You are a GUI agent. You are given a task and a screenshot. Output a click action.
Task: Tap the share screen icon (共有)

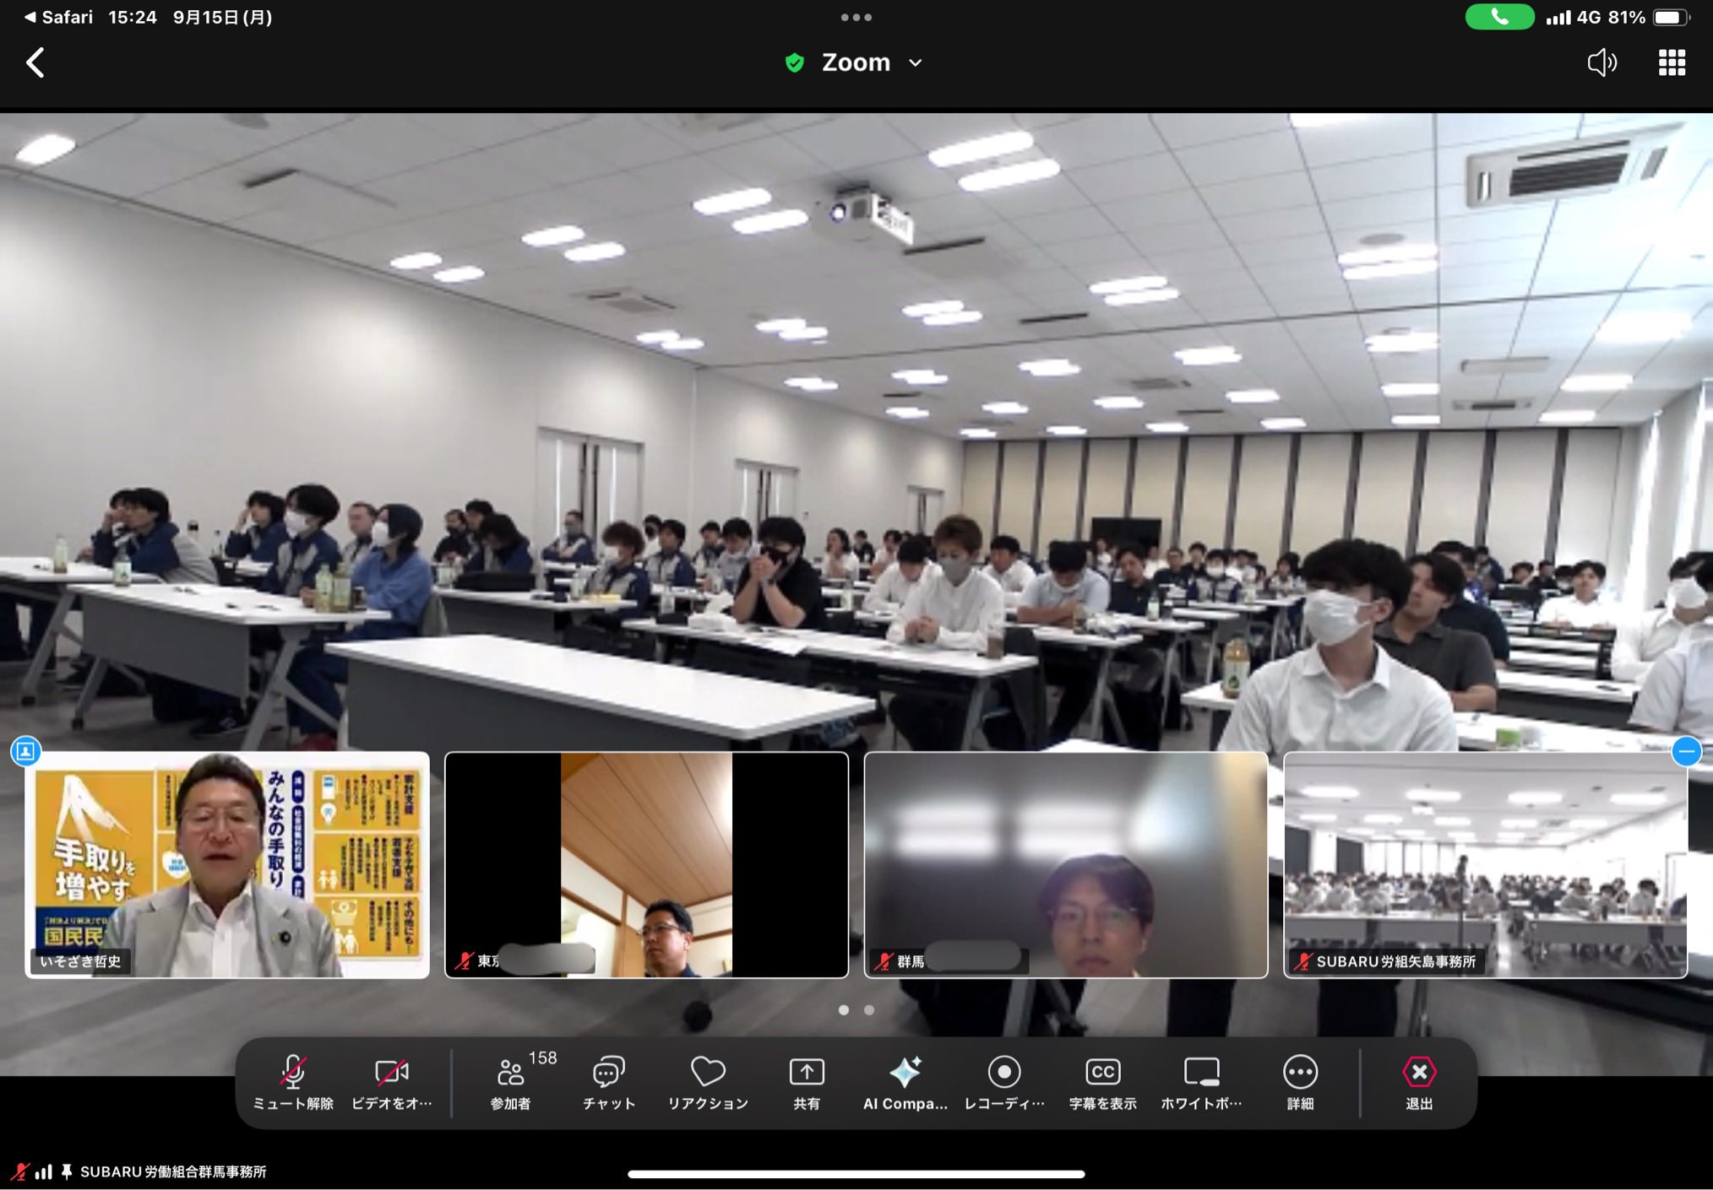807,1081
